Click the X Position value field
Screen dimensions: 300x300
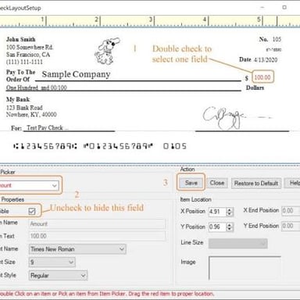[x=217, y=212]
